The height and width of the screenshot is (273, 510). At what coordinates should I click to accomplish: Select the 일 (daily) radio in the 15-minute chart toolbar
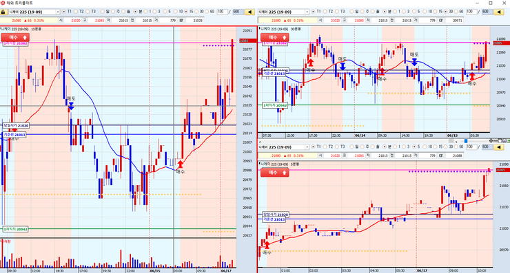coord(103,12)
